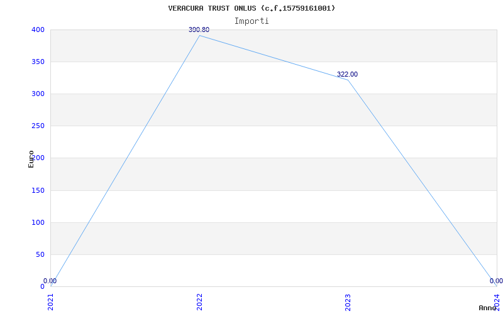503x314 pixels.
Task: Click the 150 y-axis value
Action: [38, 191]
